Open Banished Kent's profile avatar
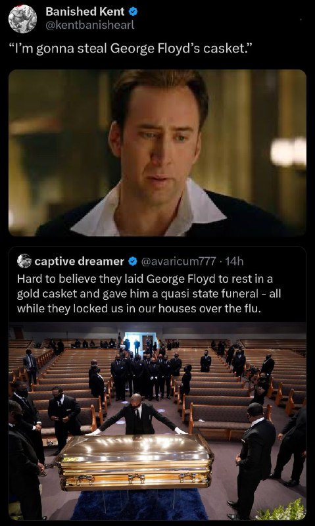Screen dimensions: 315x526 click(x=22, y=18)
